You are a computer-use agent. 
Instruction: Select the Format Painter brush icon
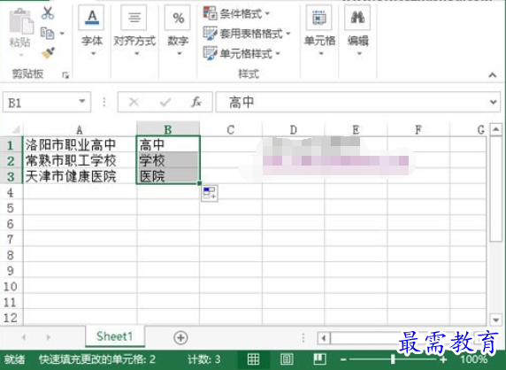pos(48,53)
